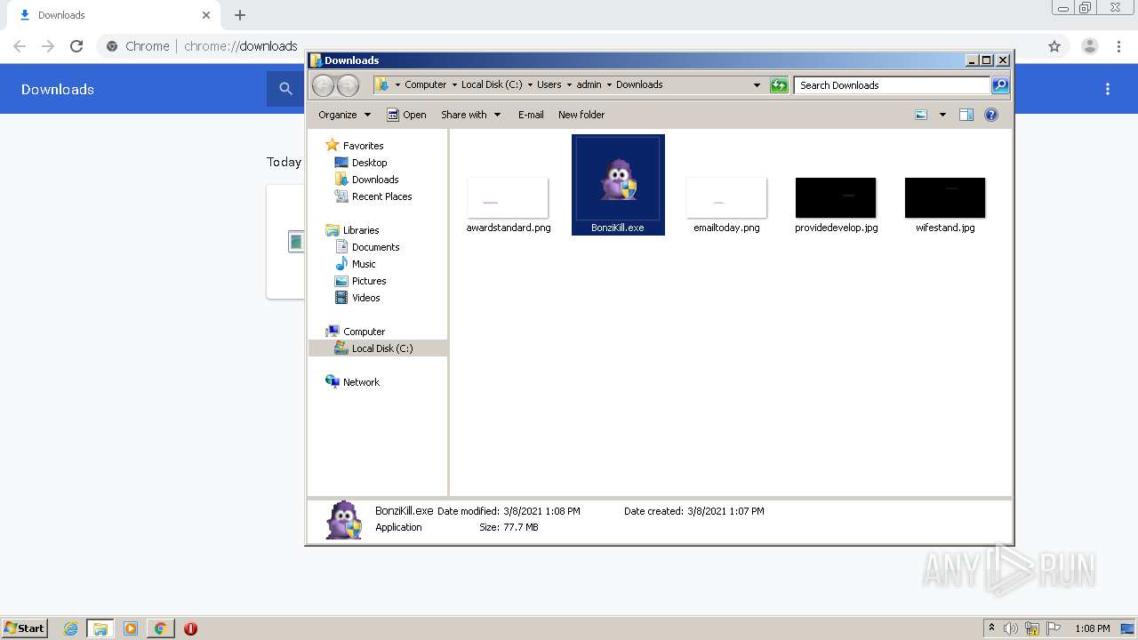The image size is (1138, 640).
Task: Click admin breadcrumb segment
Action: point(589,84)
